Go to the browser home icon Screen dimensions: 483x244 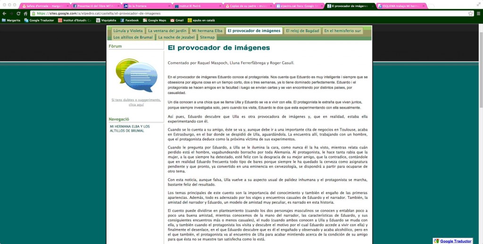tap(25, 14)
